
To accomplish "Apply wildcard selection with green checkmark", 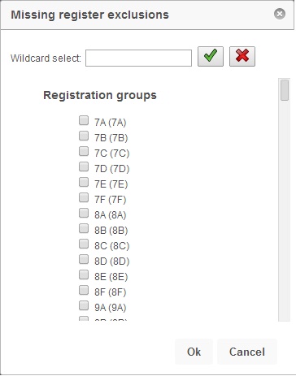I will click(211, 56).
